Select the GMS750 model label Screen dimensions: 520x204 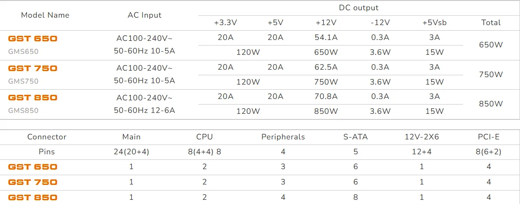pos(23,81)
